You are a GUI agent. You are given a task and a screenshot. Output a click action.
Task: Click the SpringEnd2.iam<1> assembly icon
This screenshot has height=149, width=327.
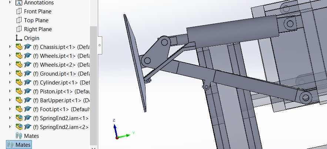click(19, 118)
